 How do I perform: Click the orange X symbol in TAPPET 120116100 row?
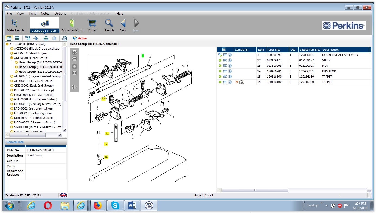point(237,82)
